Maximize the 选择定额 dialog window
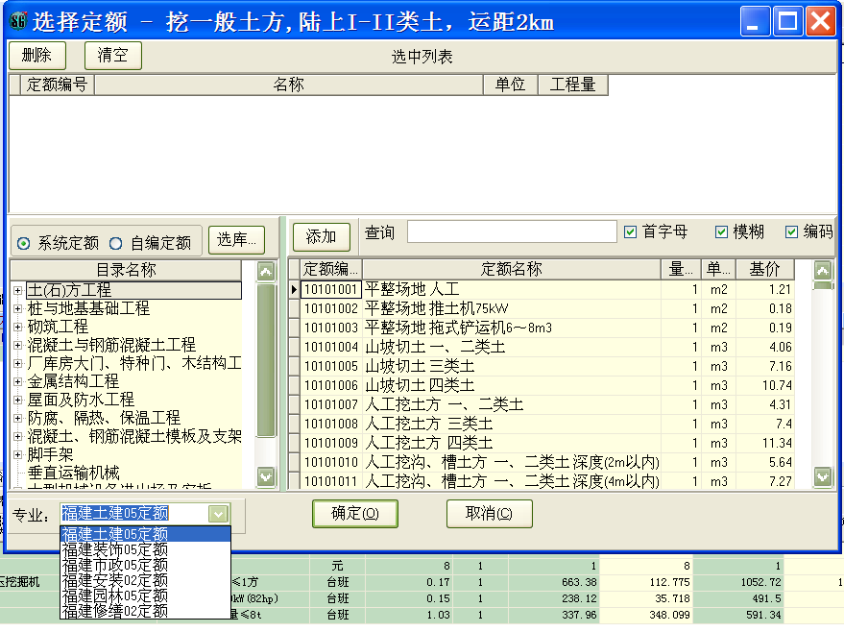844x632 pixels. point(788,21)
